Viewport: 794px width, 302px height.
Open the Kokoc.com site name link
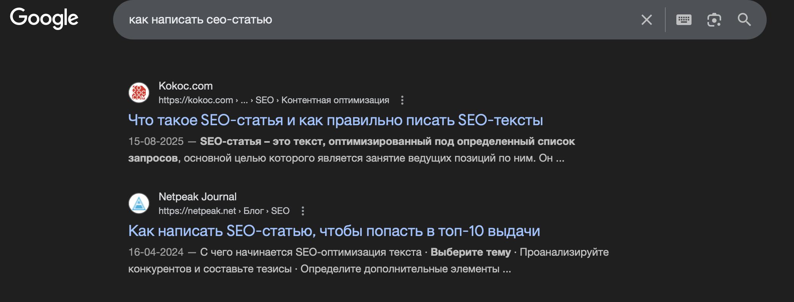pos(186,86)
